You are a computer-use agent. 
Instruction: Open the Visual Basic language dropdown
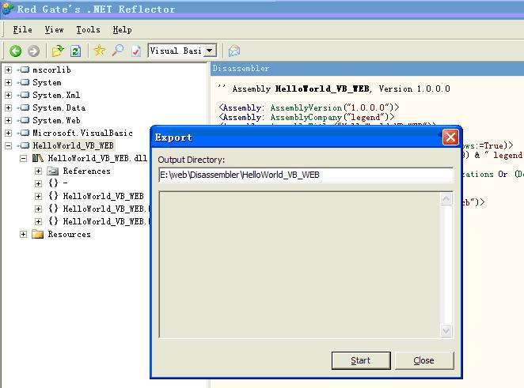pos(210,51)
